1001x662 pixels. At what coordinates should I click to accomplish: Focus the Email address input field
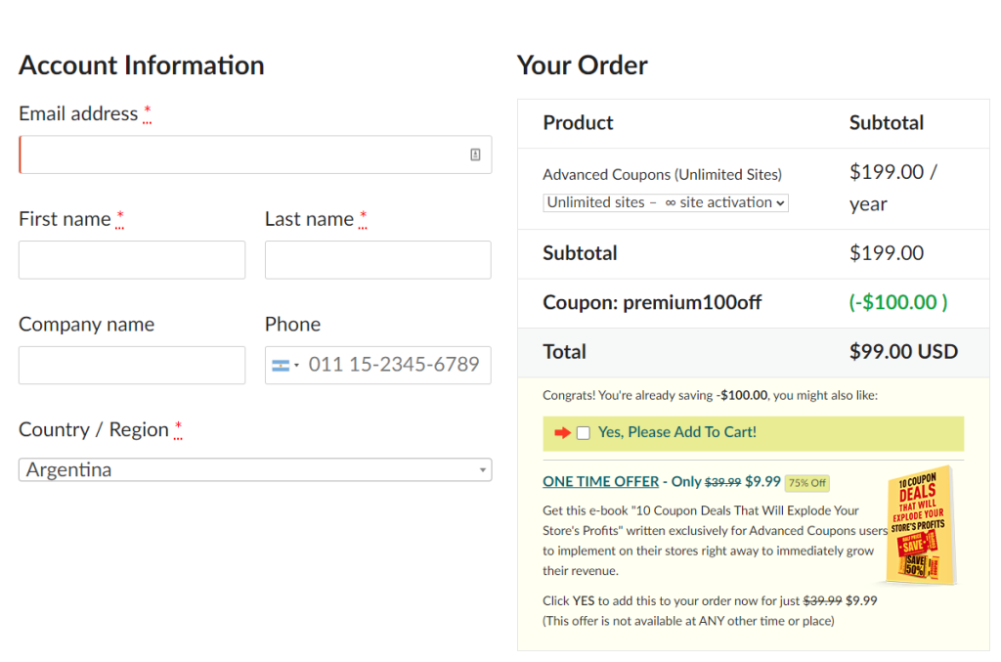click(244, 154)
